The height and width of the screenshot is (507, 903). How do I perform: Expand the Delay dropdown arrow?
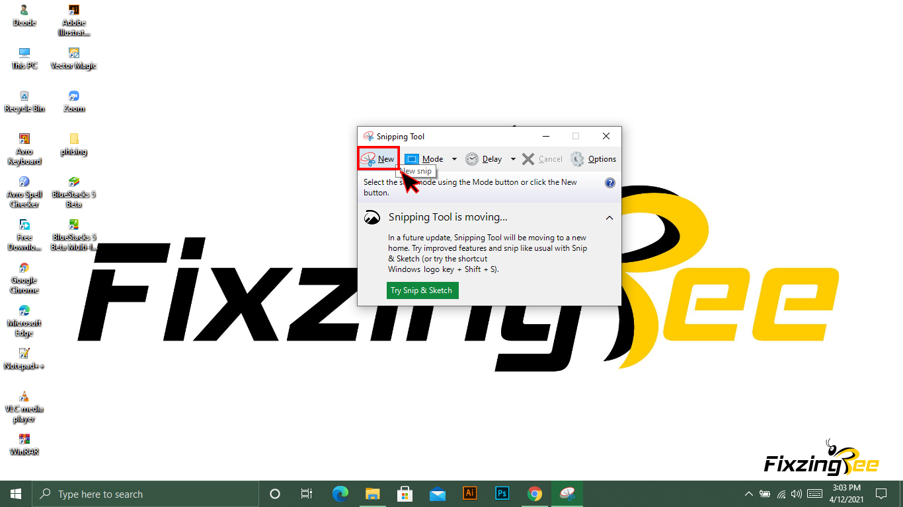point(513,159)
